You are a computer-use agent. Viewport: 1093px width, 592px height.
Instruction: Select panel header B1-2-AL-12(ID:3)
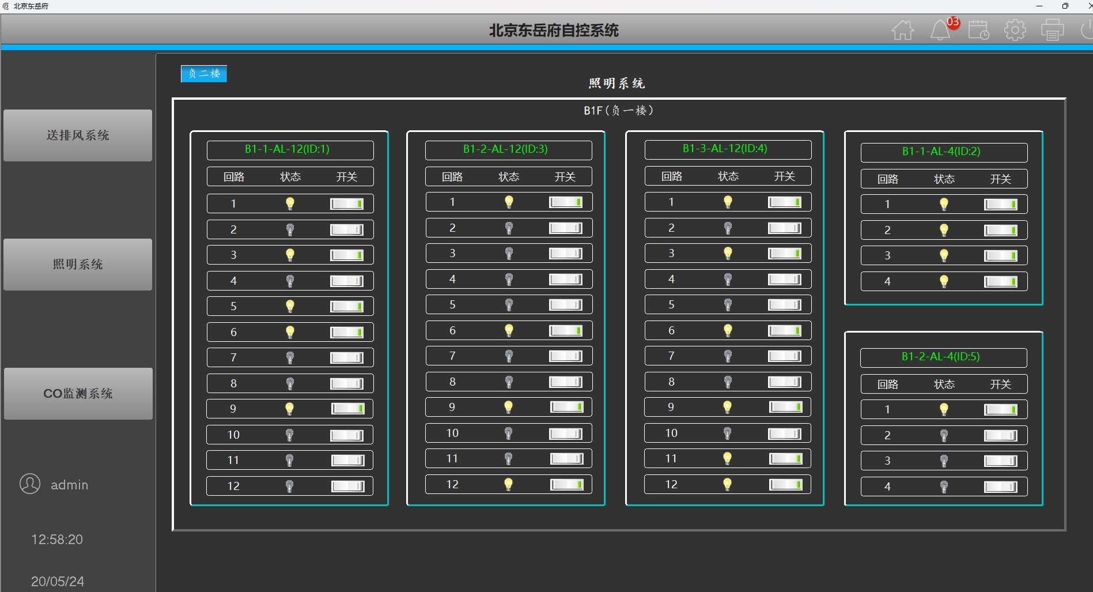click(x=509, y=150)
